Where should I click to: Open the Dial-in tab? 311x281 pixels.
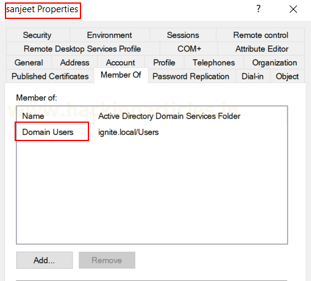pyautogui.click(x=252, y=76)
